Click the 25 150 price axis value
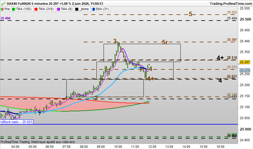Viewport: 253px width, 149px height. click(245, 96)
